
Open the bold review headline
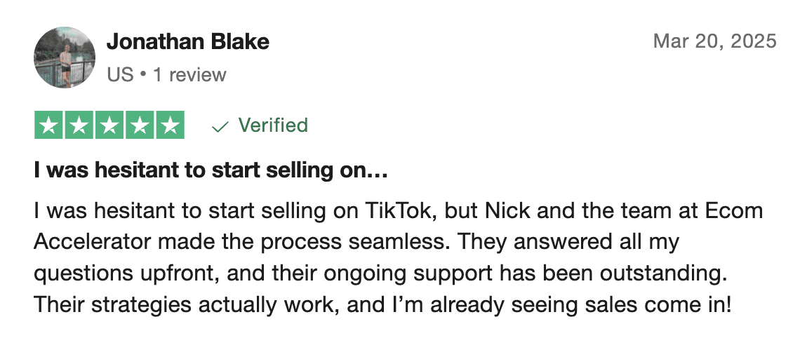pyautogui.click(x=211, y=170)
